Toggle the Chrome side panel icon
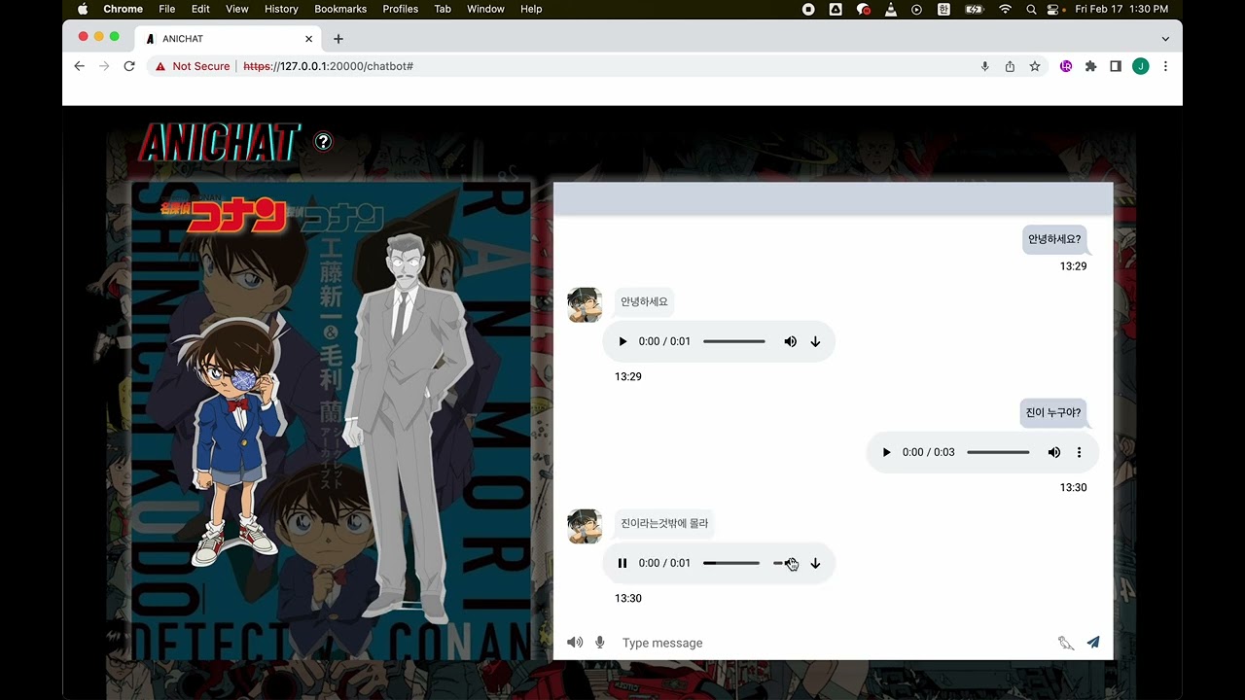 point(1116,66)
